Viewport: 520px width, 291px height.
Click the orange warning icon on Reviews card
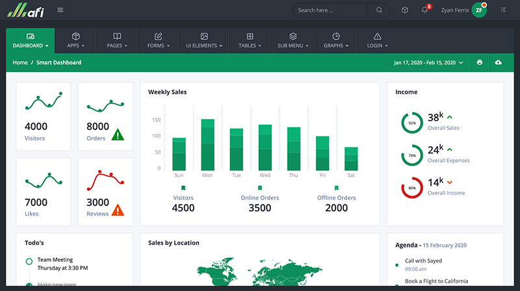click(118, 210)
